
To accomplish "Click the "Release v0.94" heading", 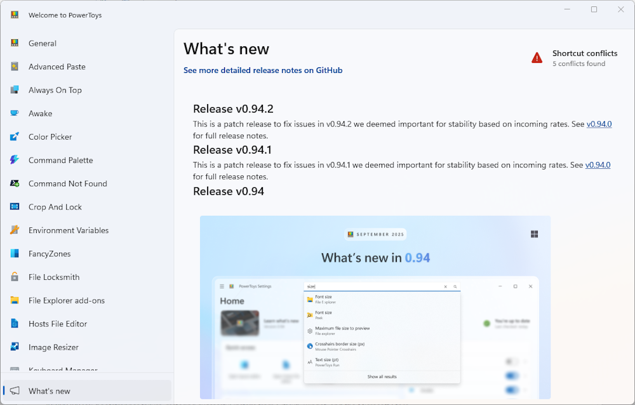I will 229,191.
